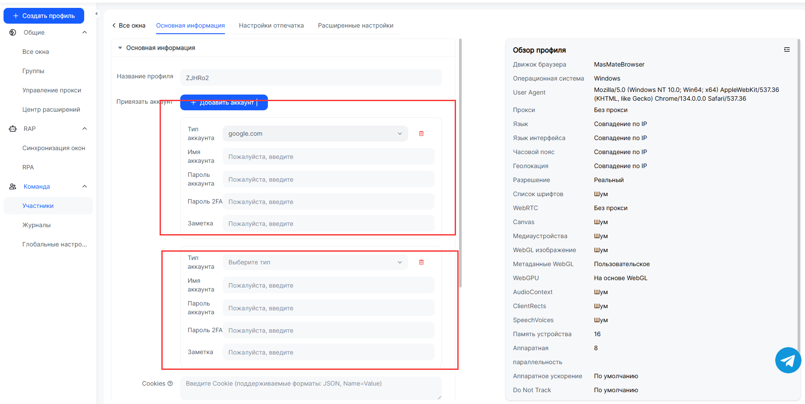Click the Команда team icon in sidebar
This screenshot has width=805, height=404.
click(13, 186)
